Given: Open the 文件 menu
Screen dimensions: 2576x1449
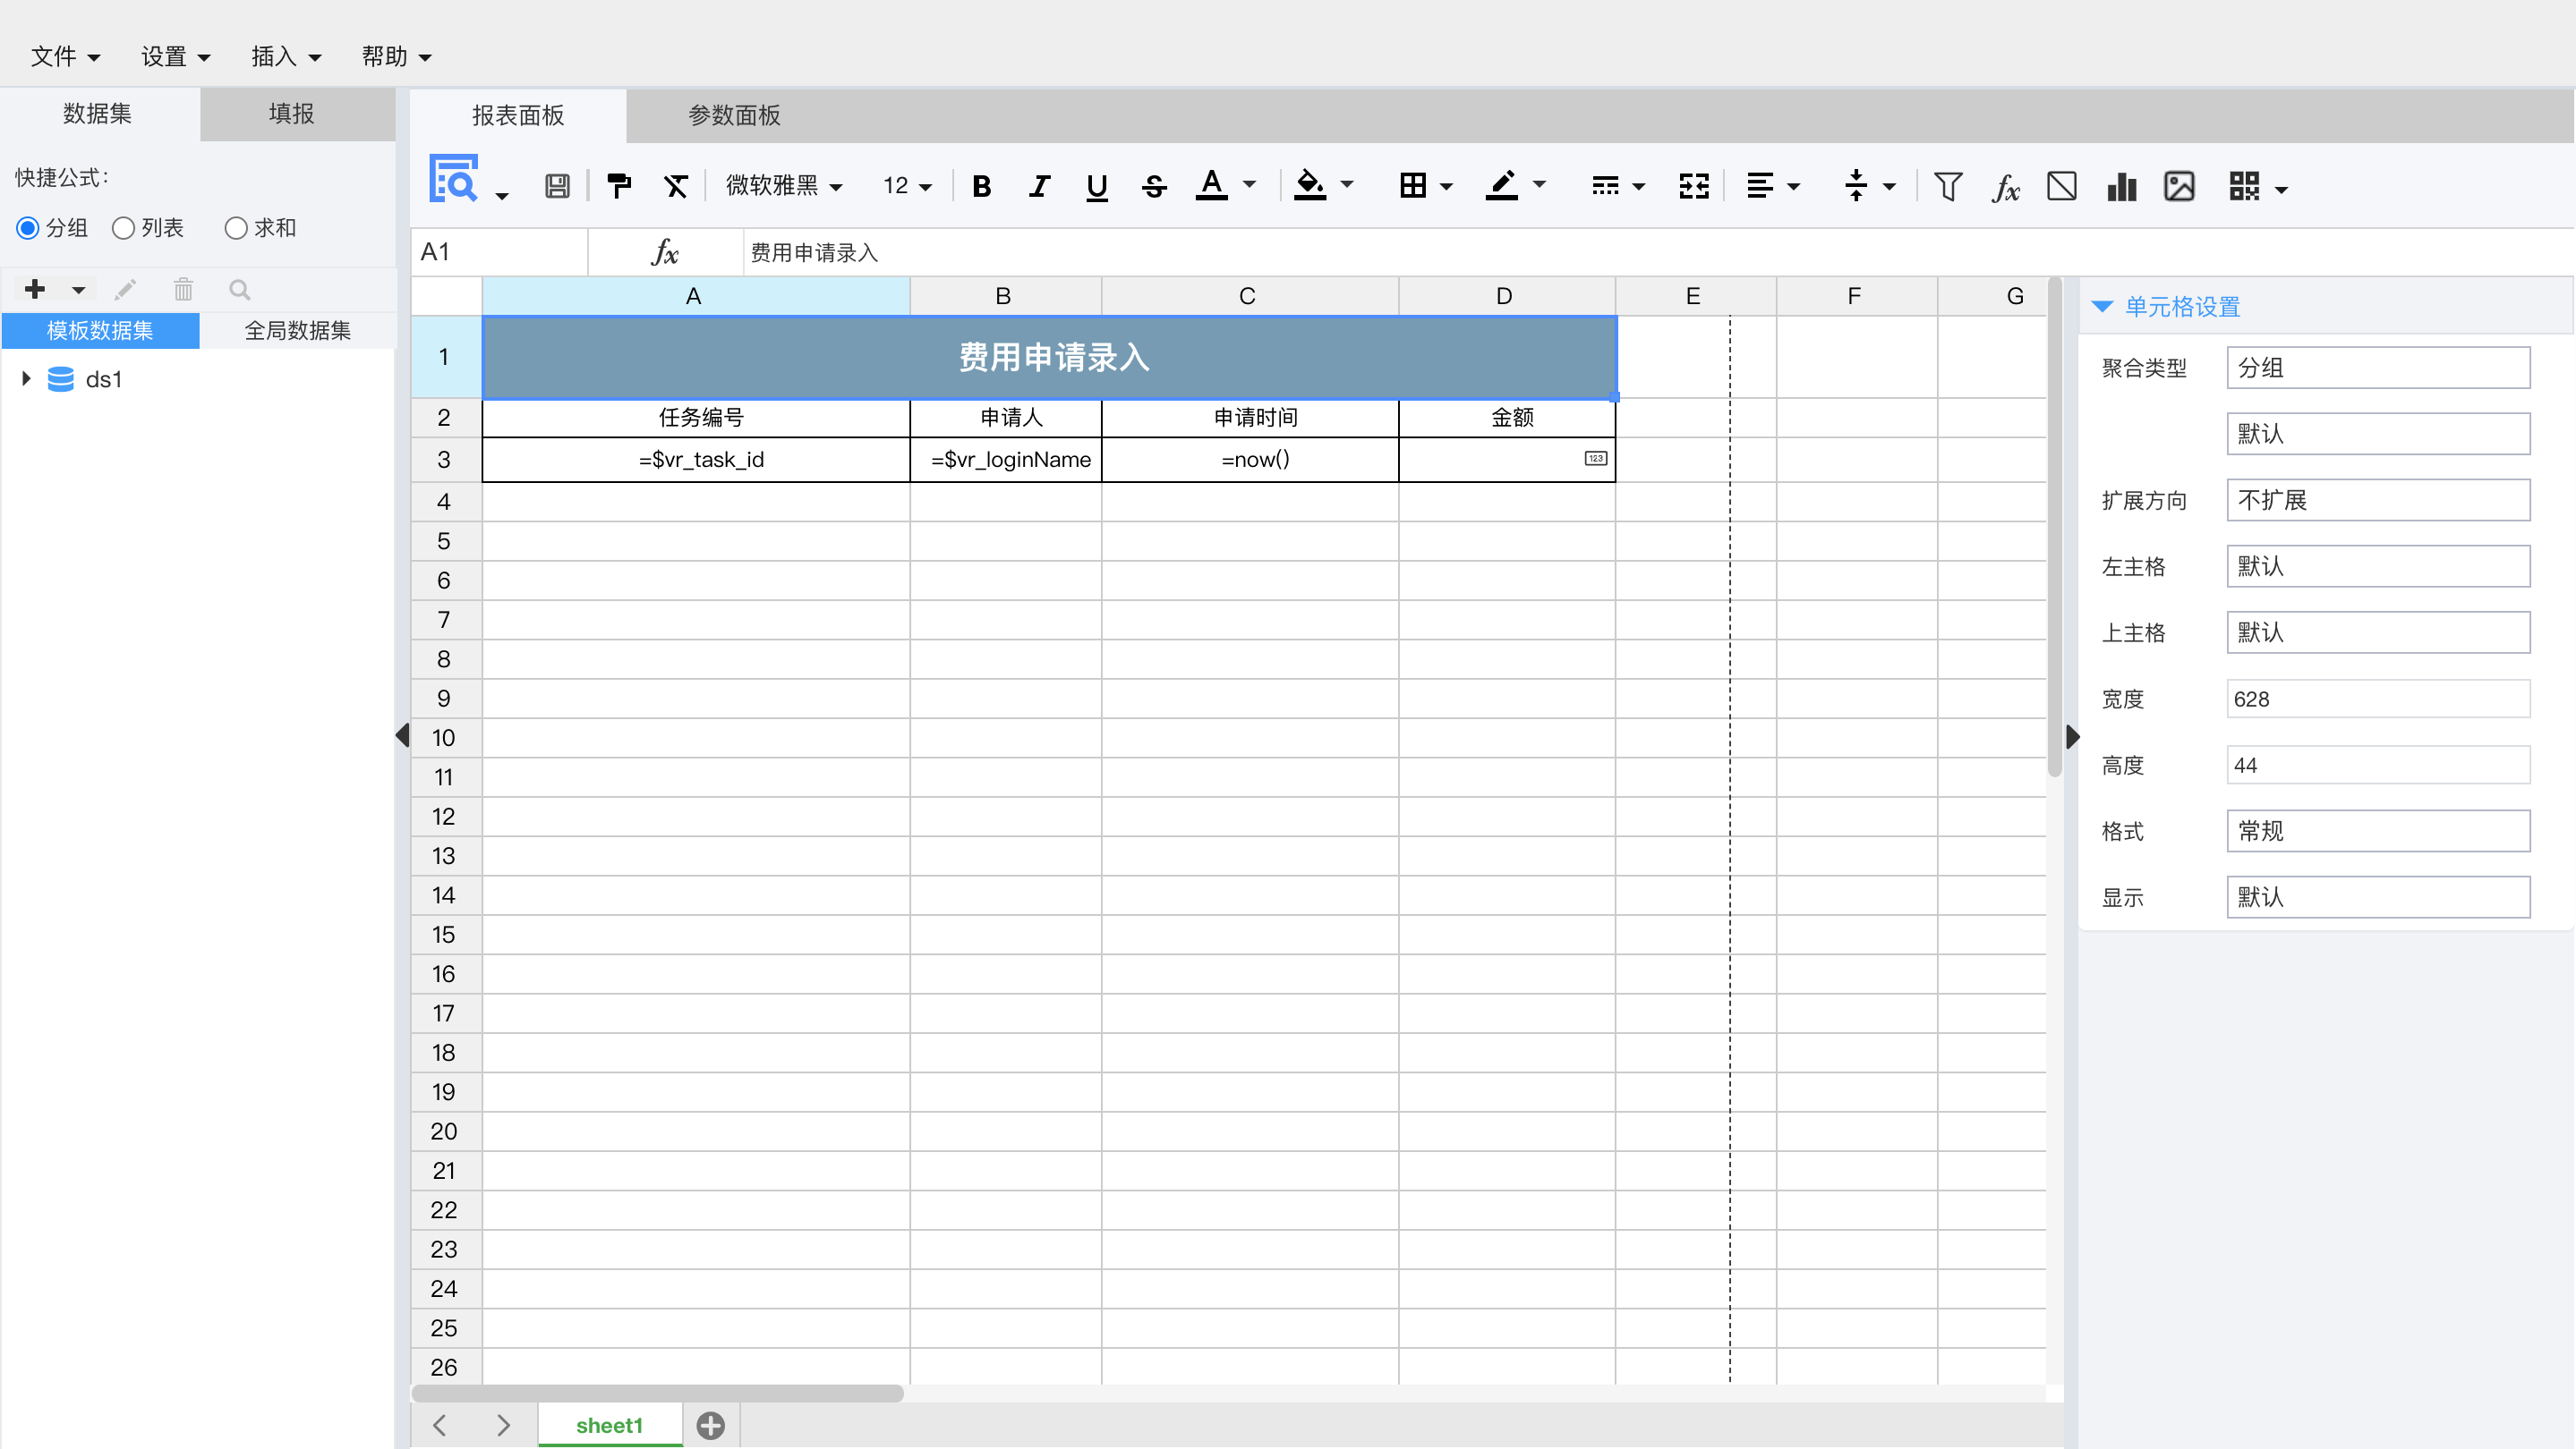Looking at the screenshot, I should (x=64, y=56).
